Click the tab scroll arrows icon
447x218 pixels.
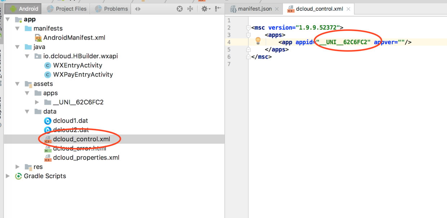(138, 9)
